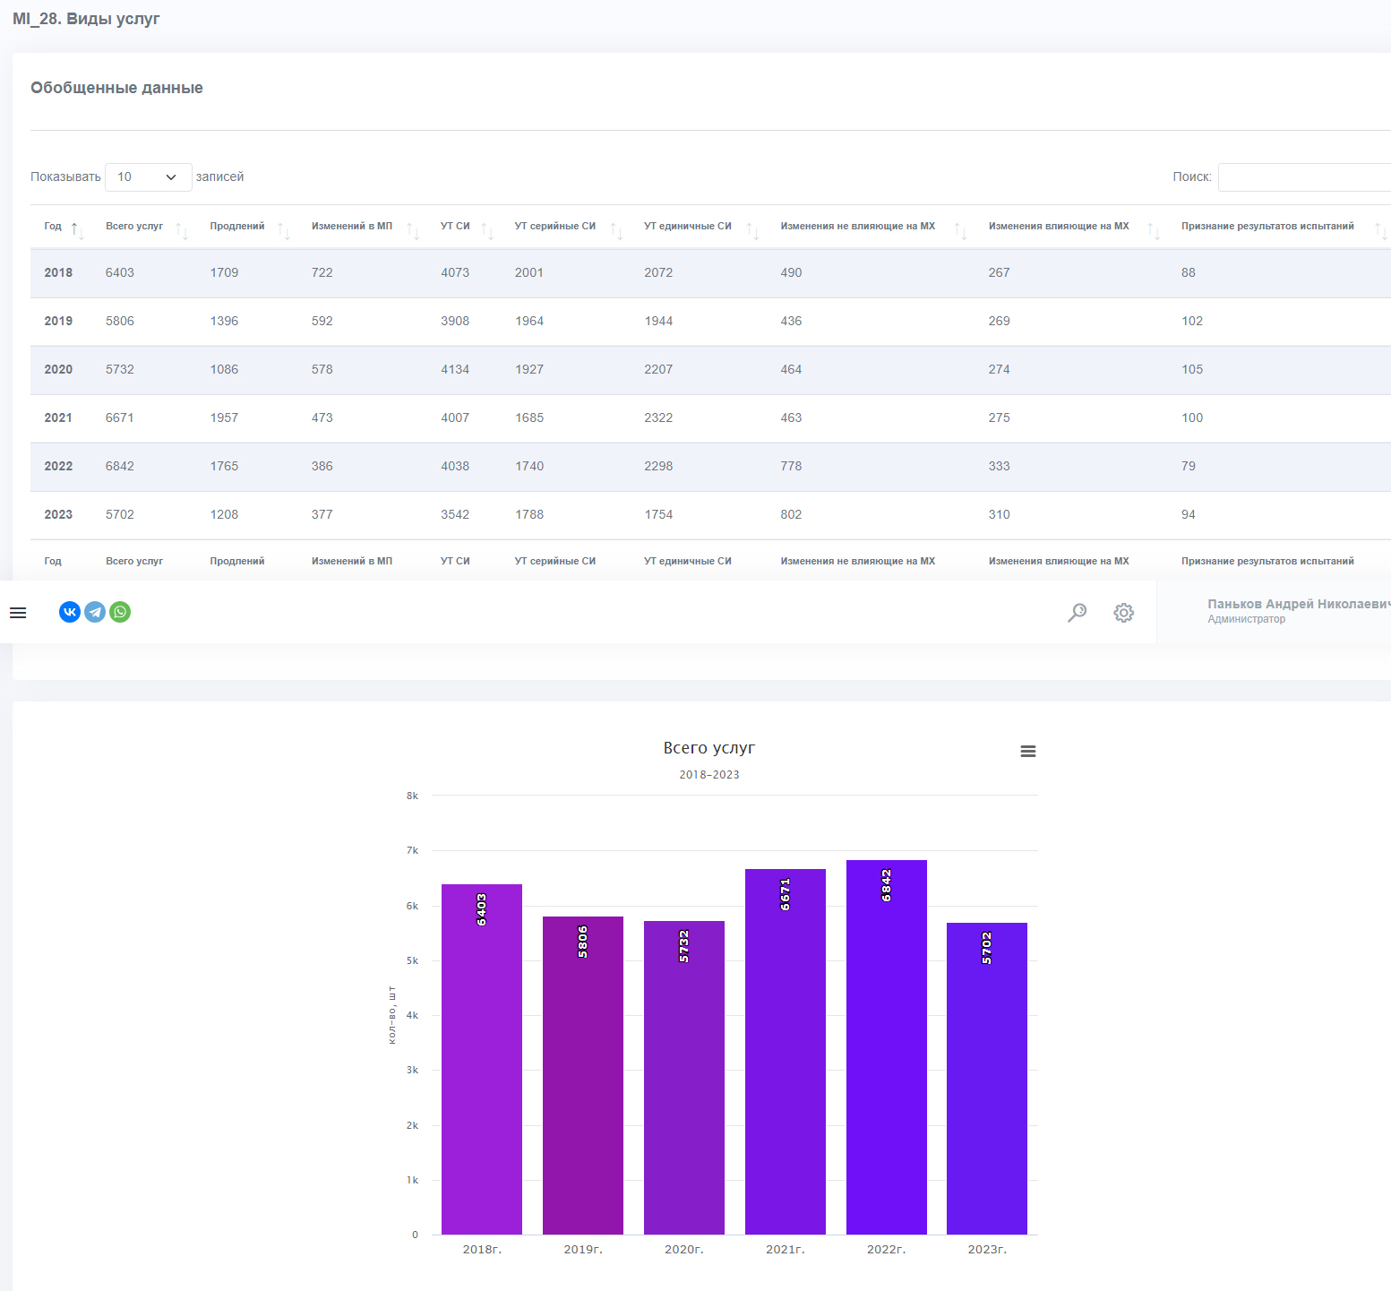This screenshot has height=1291, width=1391.
Task: Sort by УТ серийные СИ column
Action: pyautogui.click(x=555, y=227)
